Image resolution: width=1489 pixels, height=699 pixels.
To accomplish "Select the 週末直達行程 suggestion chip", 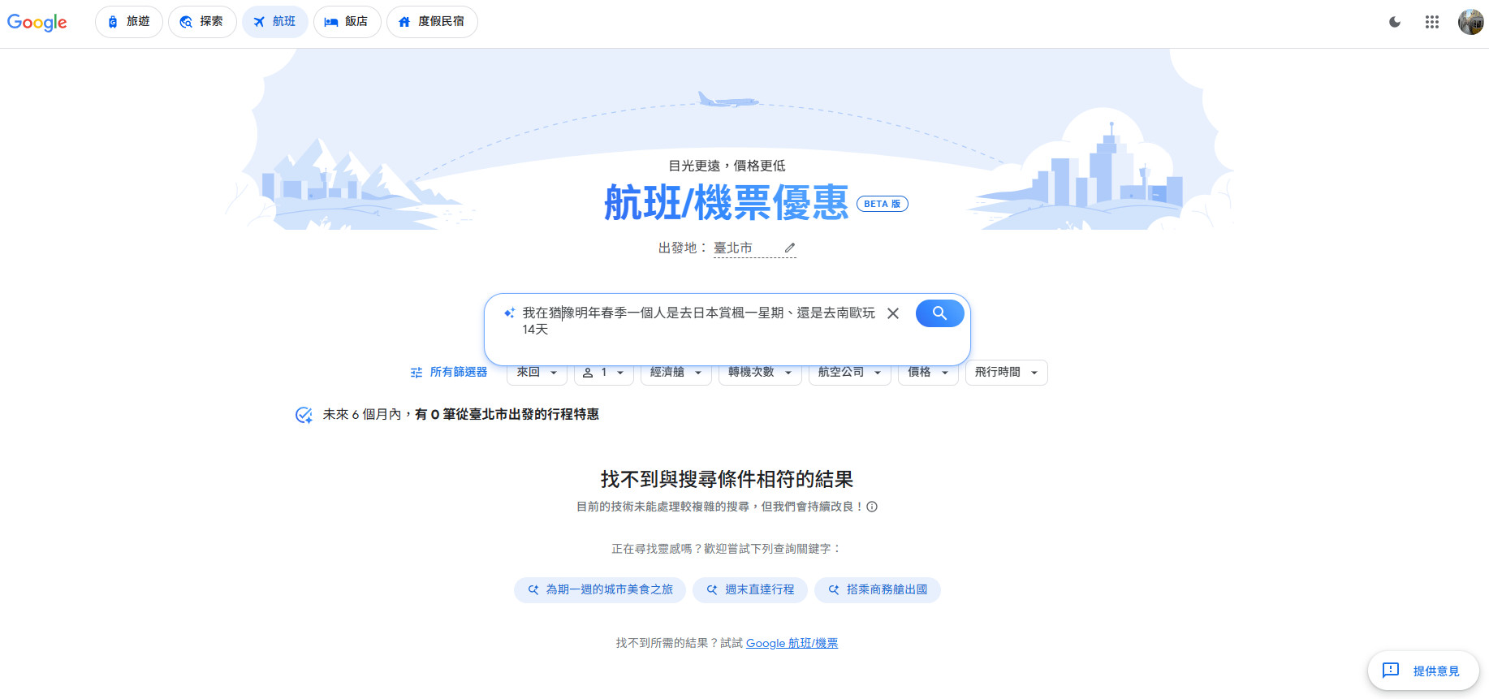I will [x=749, y=589].
